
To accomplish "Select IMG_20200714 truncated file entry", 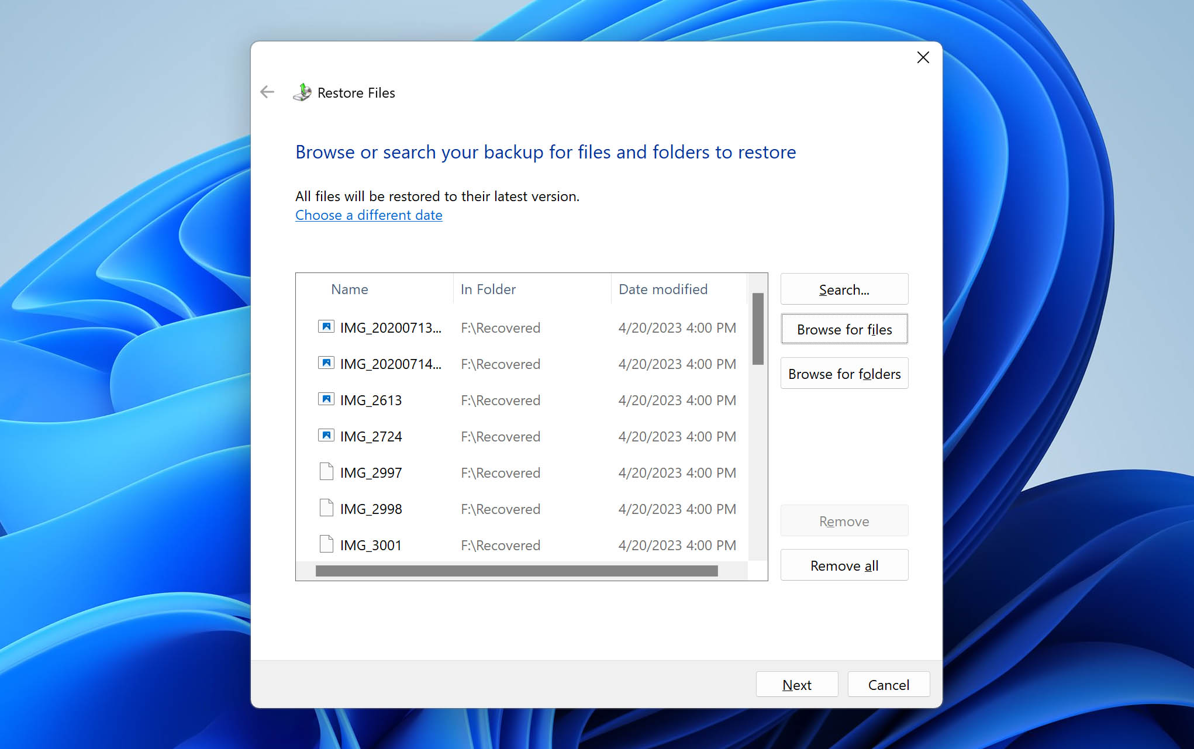I will tap(392, 363).
